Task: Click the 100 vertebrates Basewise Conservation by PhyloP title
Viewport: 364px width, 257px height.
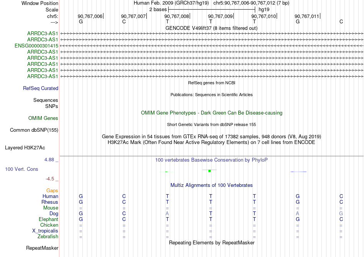Action: pos(212,160)
